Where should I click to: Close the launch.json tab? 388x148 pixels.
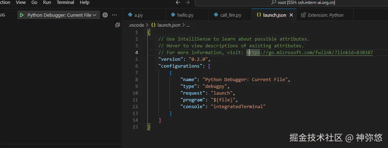(291, 15)
